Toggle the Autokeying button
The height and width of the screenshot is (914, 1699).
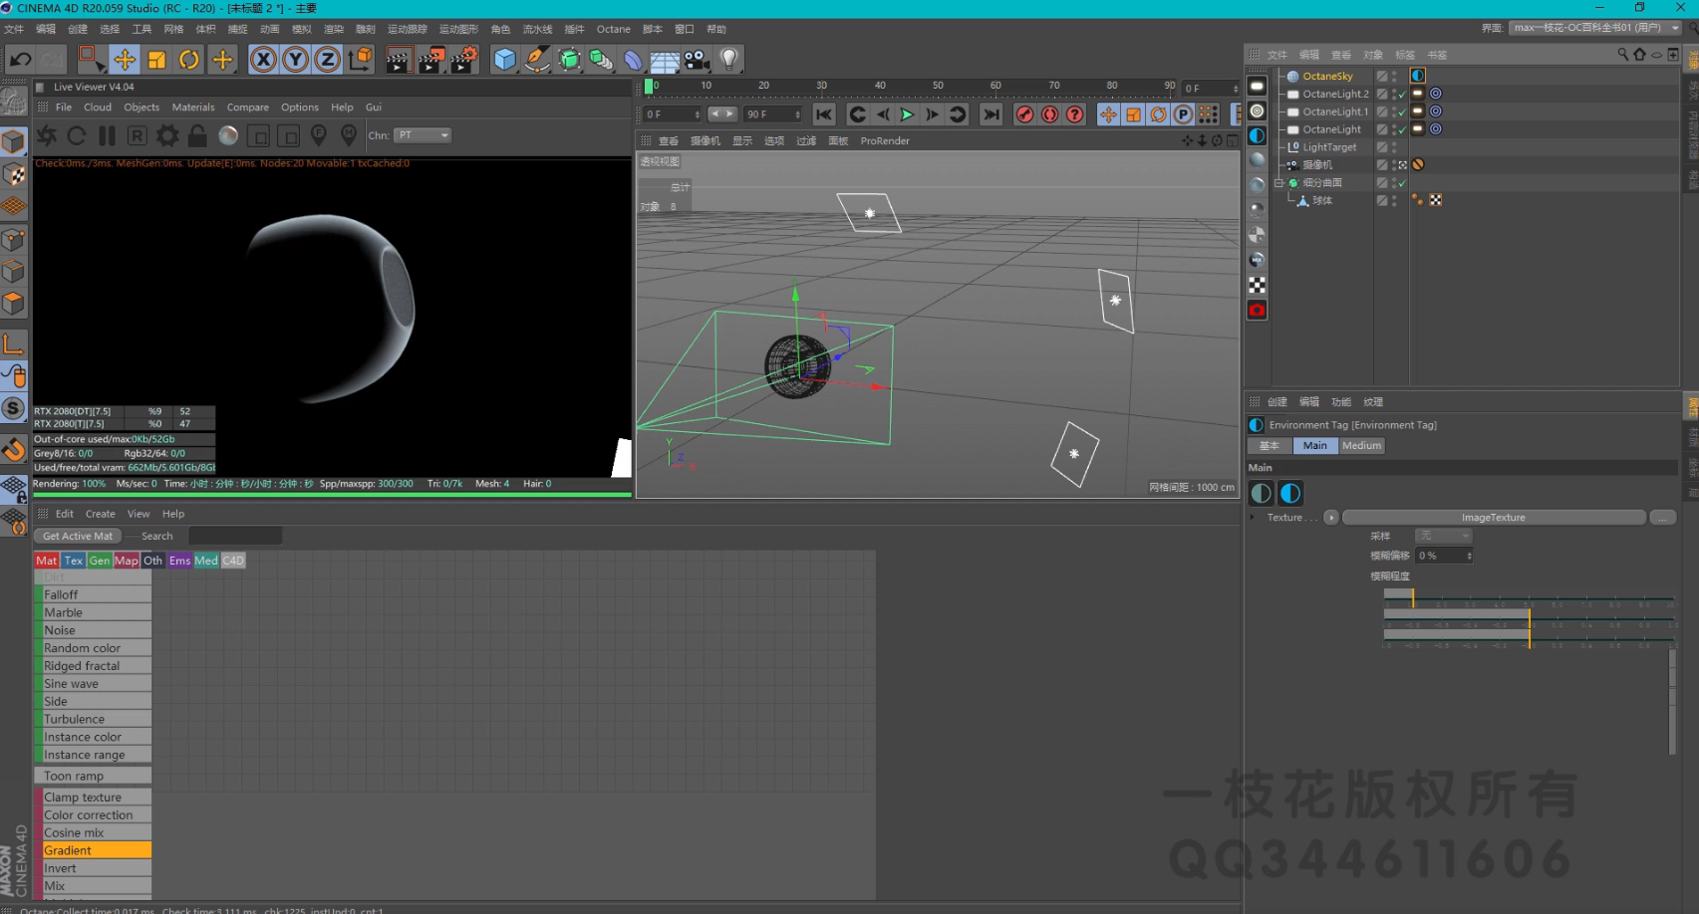(x=1049, y=114)
